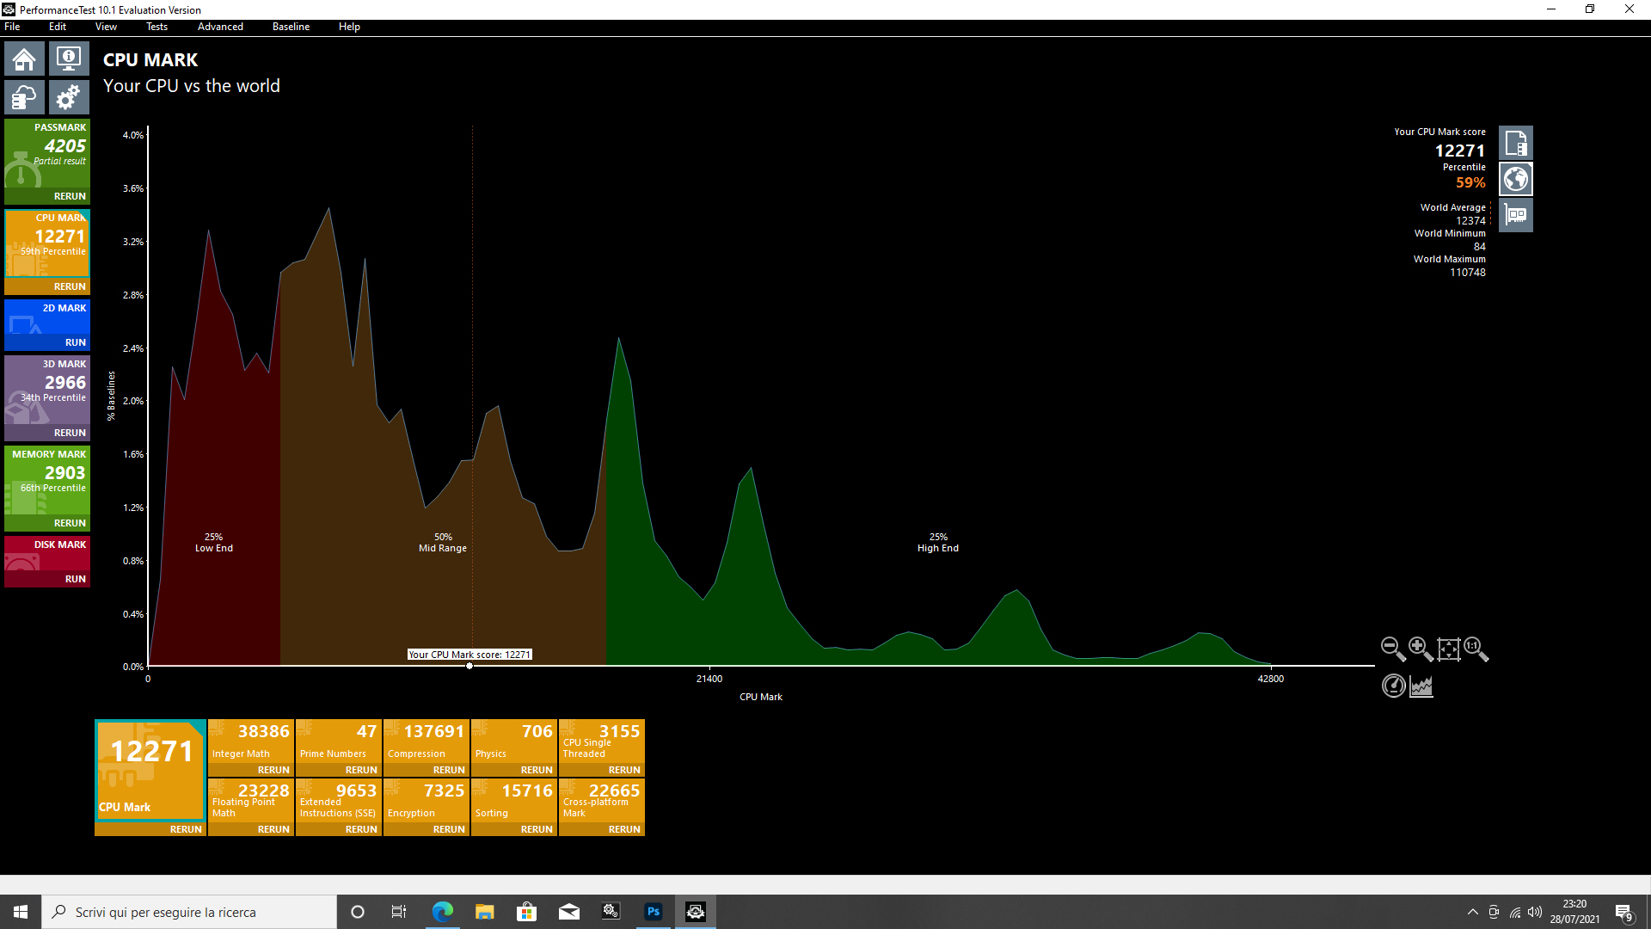
Task: Rerun the Compression test
Action: (x=449, y=770)
